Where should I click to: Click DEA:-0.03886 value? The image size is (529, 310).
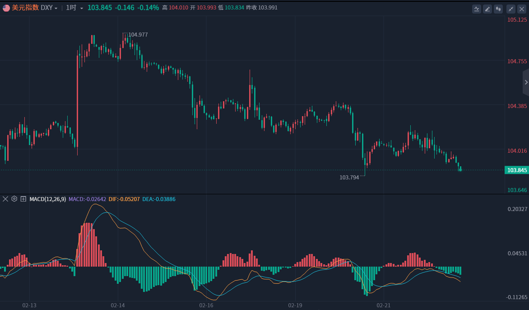(158, 199)
